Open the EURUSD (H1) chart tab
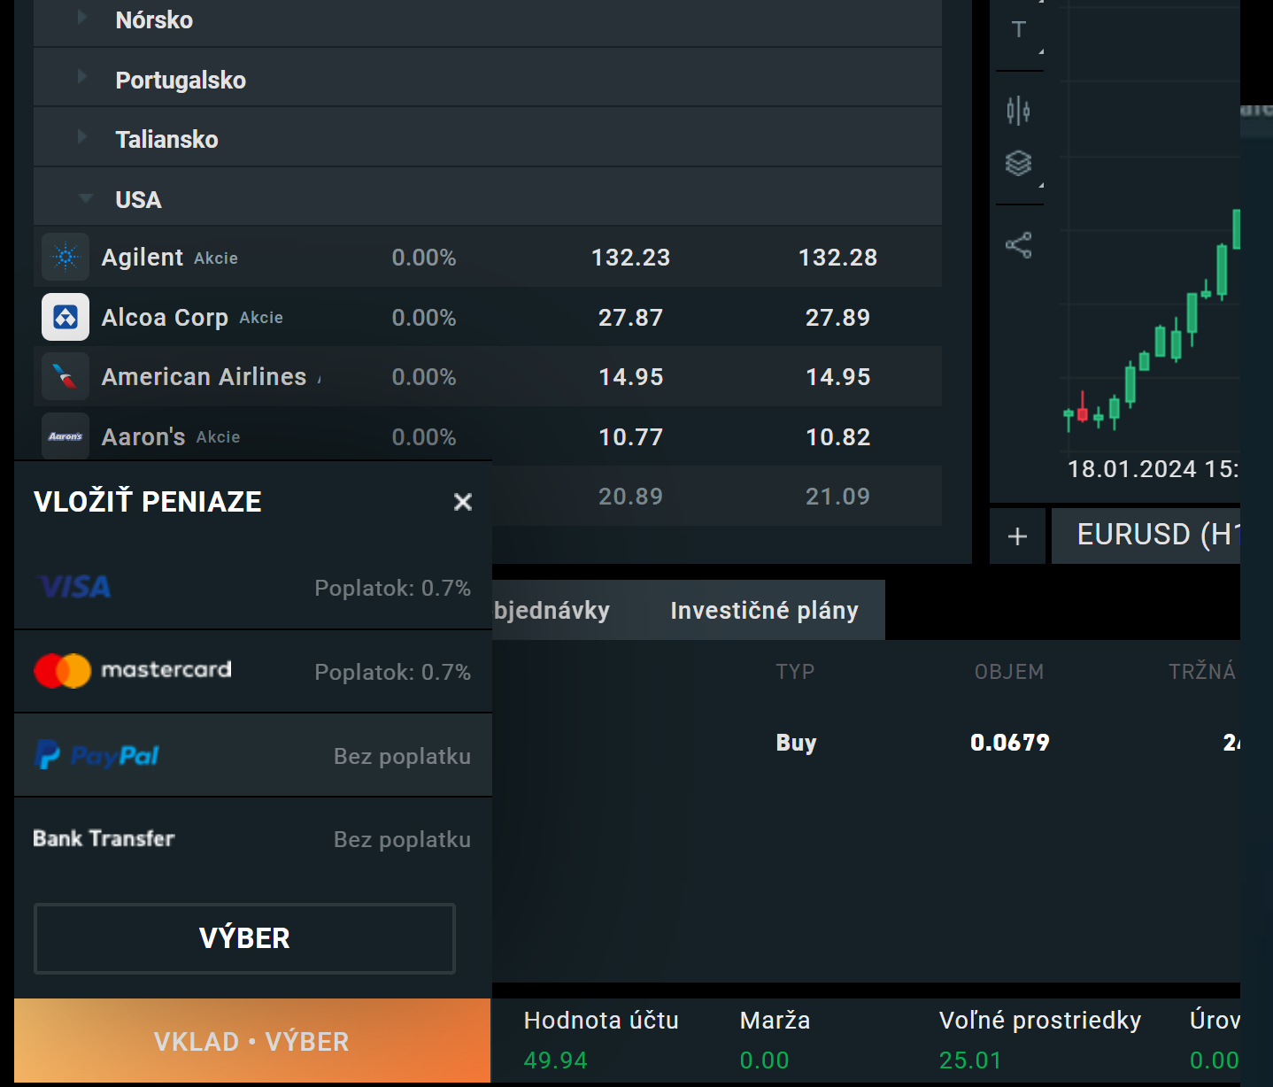The image size is (1273, 1087). (1151, 536)
